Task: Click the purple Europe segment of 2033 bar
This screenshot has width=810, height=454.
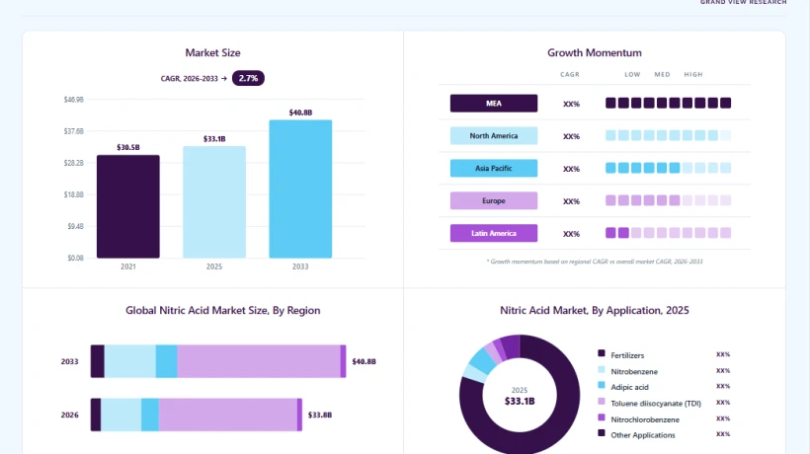Action: [x=258, y=361]
